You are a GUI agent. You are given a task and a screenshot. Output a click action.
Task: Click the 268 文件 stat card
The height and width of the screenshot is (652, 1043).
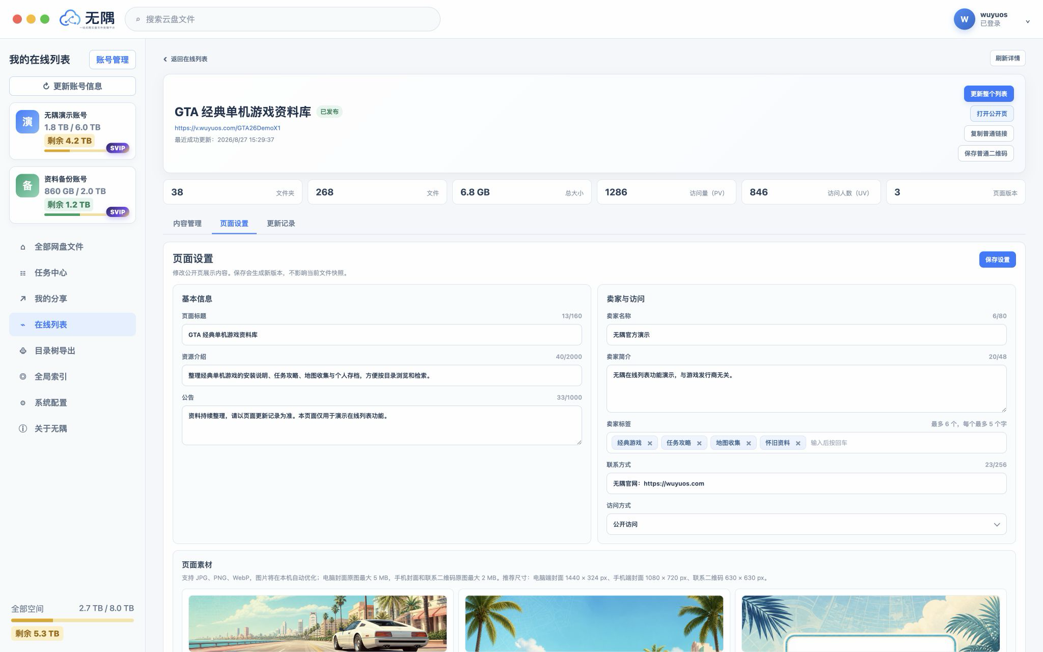(x=377, y=192)
